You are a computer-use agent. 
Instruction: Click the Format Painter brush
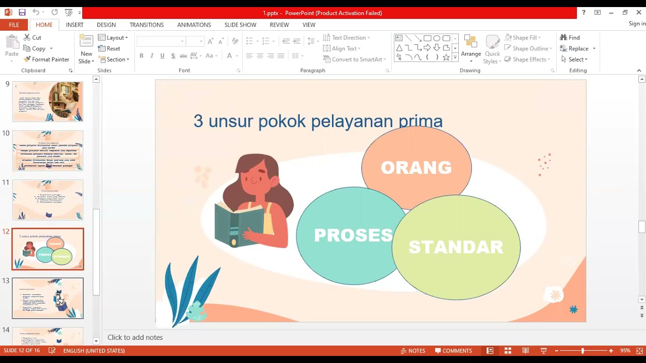46,59
